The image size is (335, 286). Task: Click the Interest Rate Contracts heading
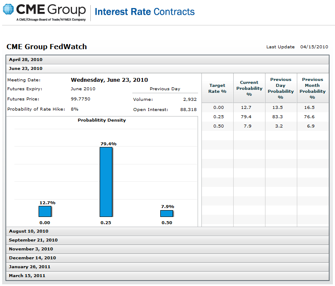145,12
